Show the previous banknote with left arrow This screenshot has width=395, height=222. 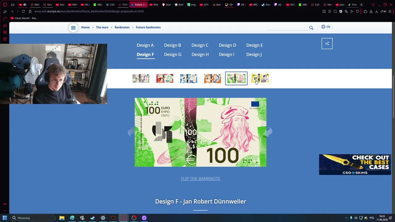point(132,132)
